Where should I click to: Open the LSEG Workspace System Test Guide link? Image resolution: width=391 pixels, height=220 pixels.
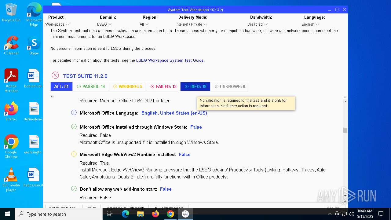[170, 60]
